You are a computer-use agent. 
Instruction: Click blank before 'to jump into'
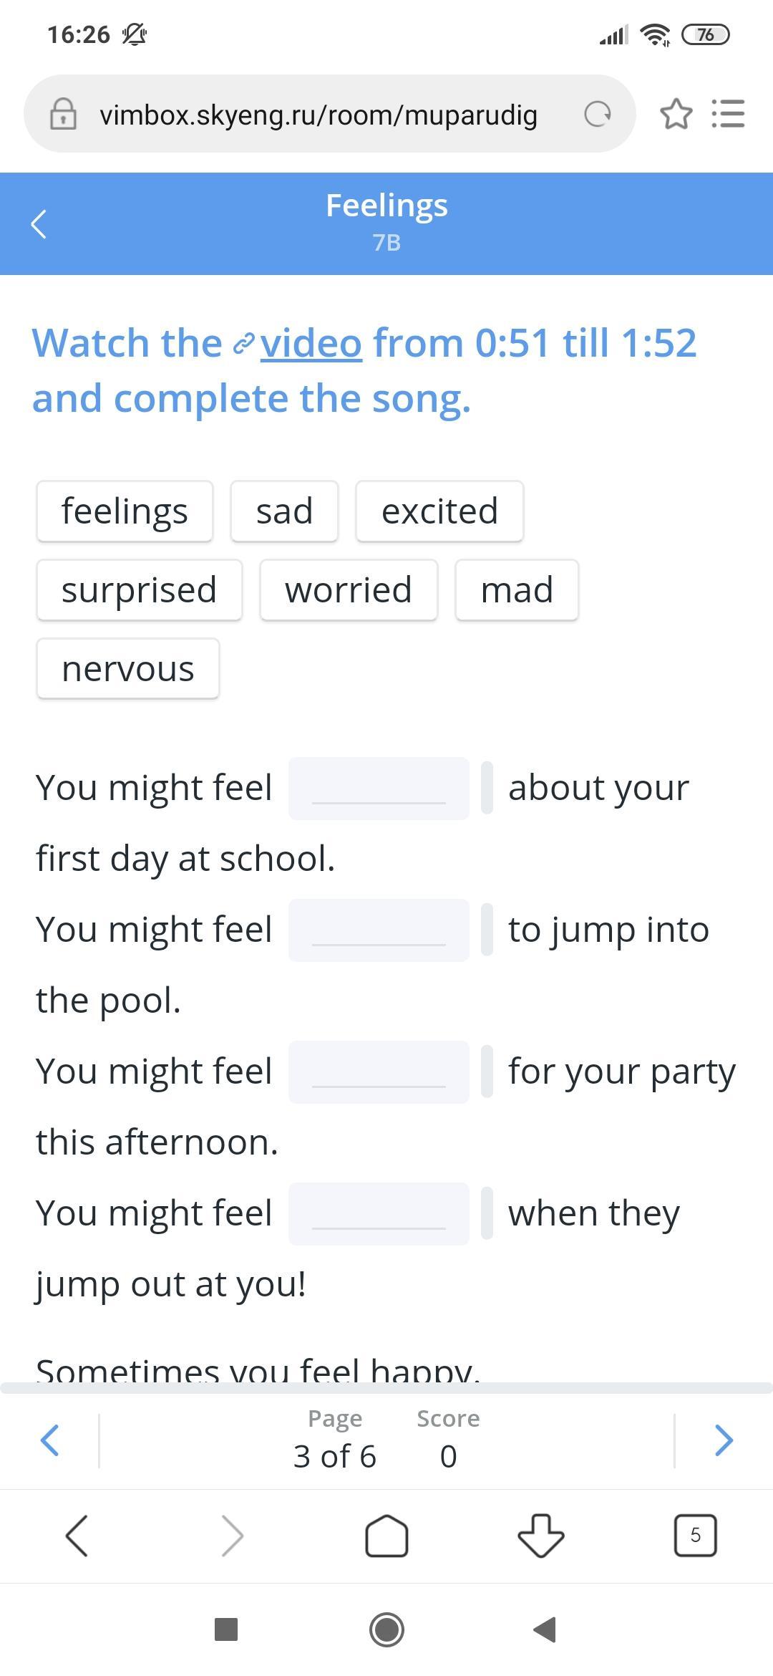(379, 930)
